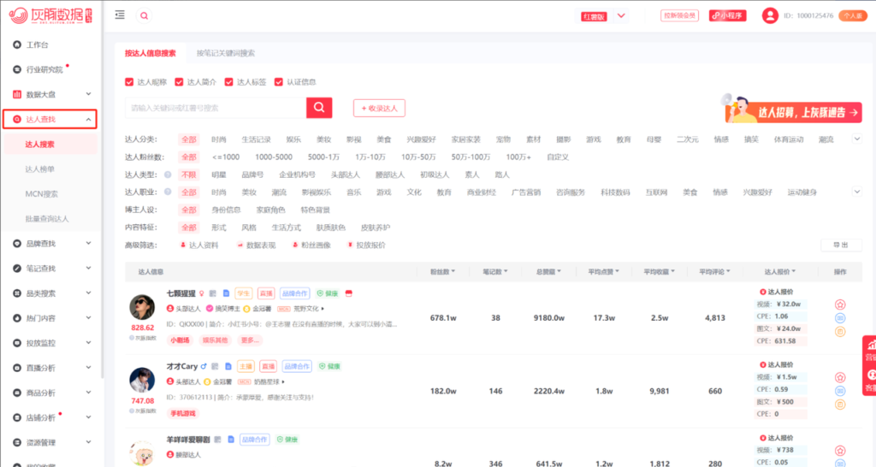Click the red search button beside the keyword field
This screenshot has width=876, height=467.
point(319,108)
